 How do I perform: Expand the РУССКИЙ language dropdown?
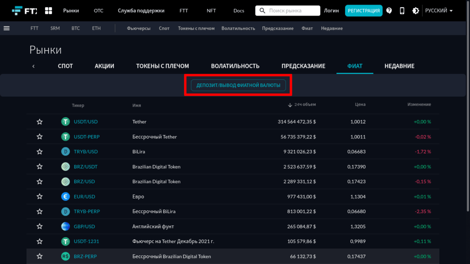click(439, 11)
